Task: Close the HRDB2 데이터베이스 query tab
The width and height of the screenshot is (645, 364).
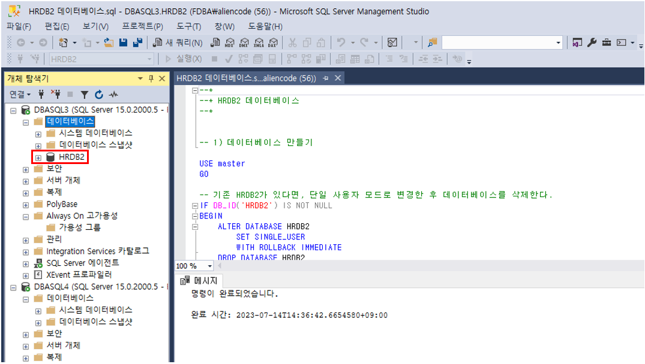Action: [338, 78]
